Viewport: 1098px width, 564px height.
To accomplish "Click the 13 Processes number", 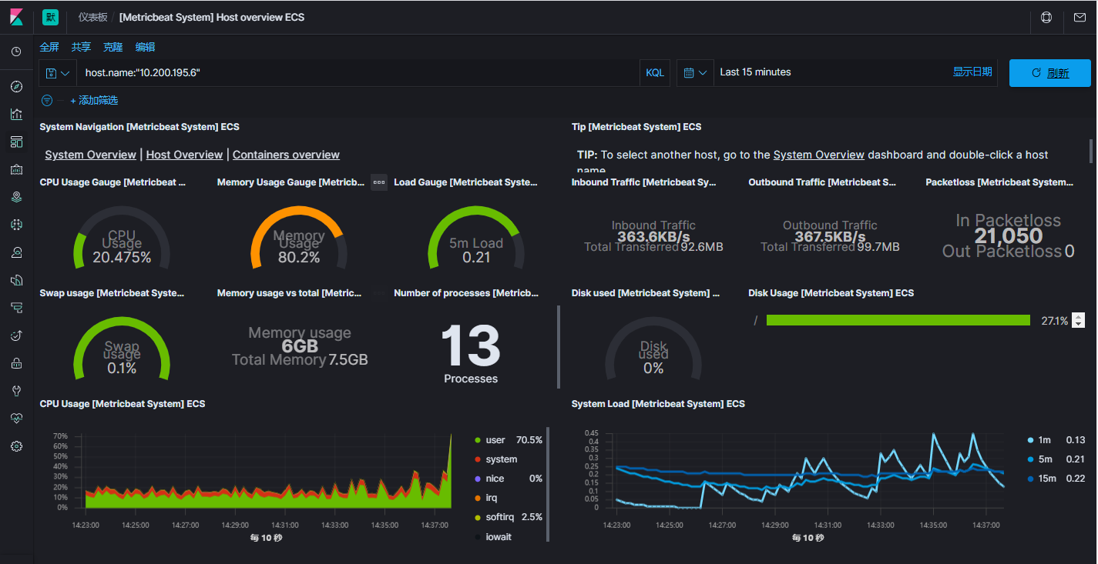I will (x=471, y=346).
